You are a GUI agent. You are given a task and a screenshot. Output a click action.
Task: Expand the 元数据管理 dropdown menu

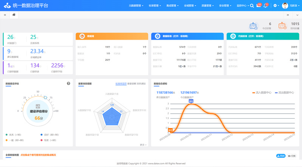(x=137, y=6)
